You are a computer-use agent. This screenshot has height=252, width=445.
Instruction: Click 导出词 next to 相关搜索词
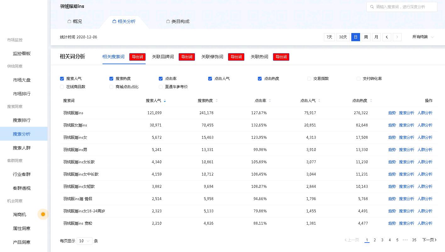pyautogui.click(x=137, y=57)
